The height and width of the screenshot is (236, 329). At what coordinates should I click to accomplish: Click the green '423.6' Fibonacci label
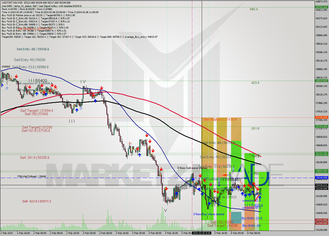tap(255, 83)
